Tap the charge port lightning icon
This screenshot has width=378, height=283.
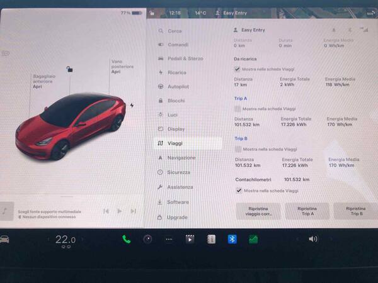pyautogui.click(x=132, y=105)
